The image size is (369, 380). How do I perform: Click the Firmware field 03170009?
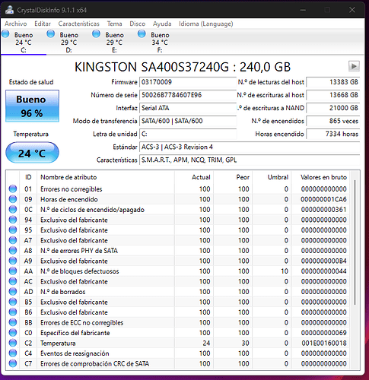188,82
